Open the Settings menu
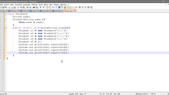This screenshot has height=95, width=169. [34, 5]
